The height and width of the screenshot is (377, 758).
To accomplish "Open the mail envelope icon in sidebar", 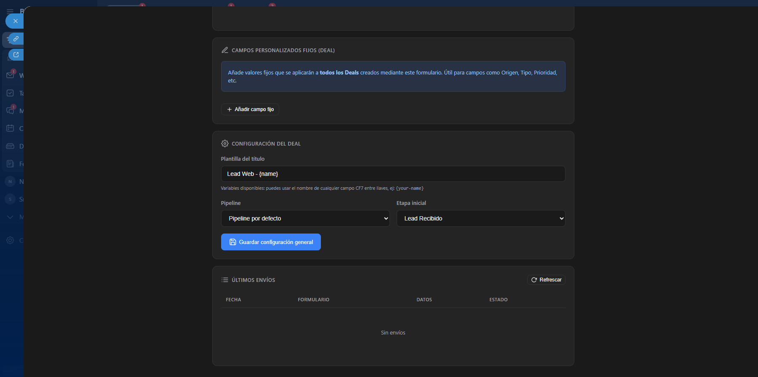I will (x=11, y=75).
